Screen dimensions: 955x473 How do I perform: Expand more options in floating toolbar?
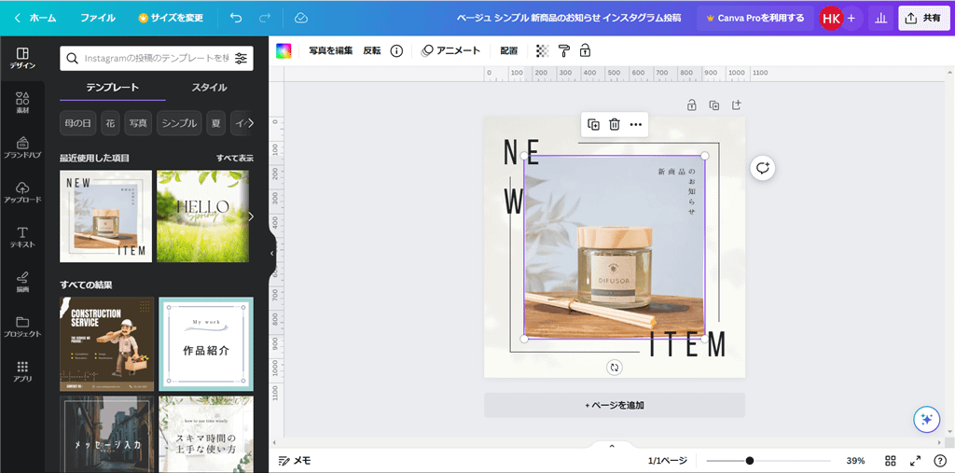636,124
